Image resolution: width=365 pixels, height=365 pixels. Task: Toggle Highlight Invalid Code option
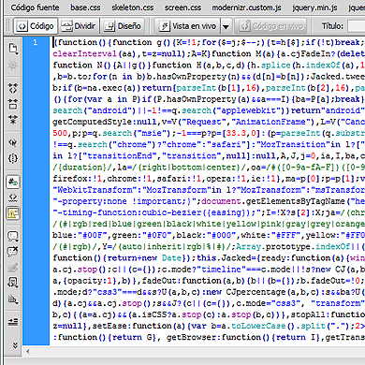(x=13, y=197)
